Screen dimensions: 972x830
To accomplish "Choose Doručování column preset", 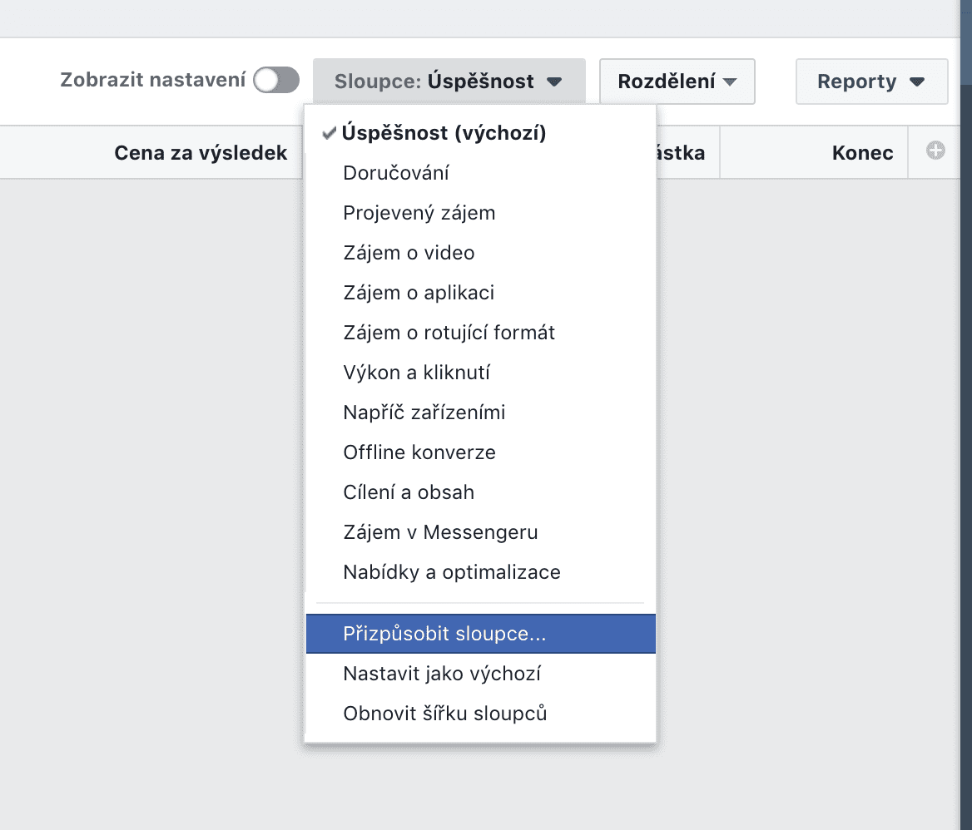I will 396,173.
